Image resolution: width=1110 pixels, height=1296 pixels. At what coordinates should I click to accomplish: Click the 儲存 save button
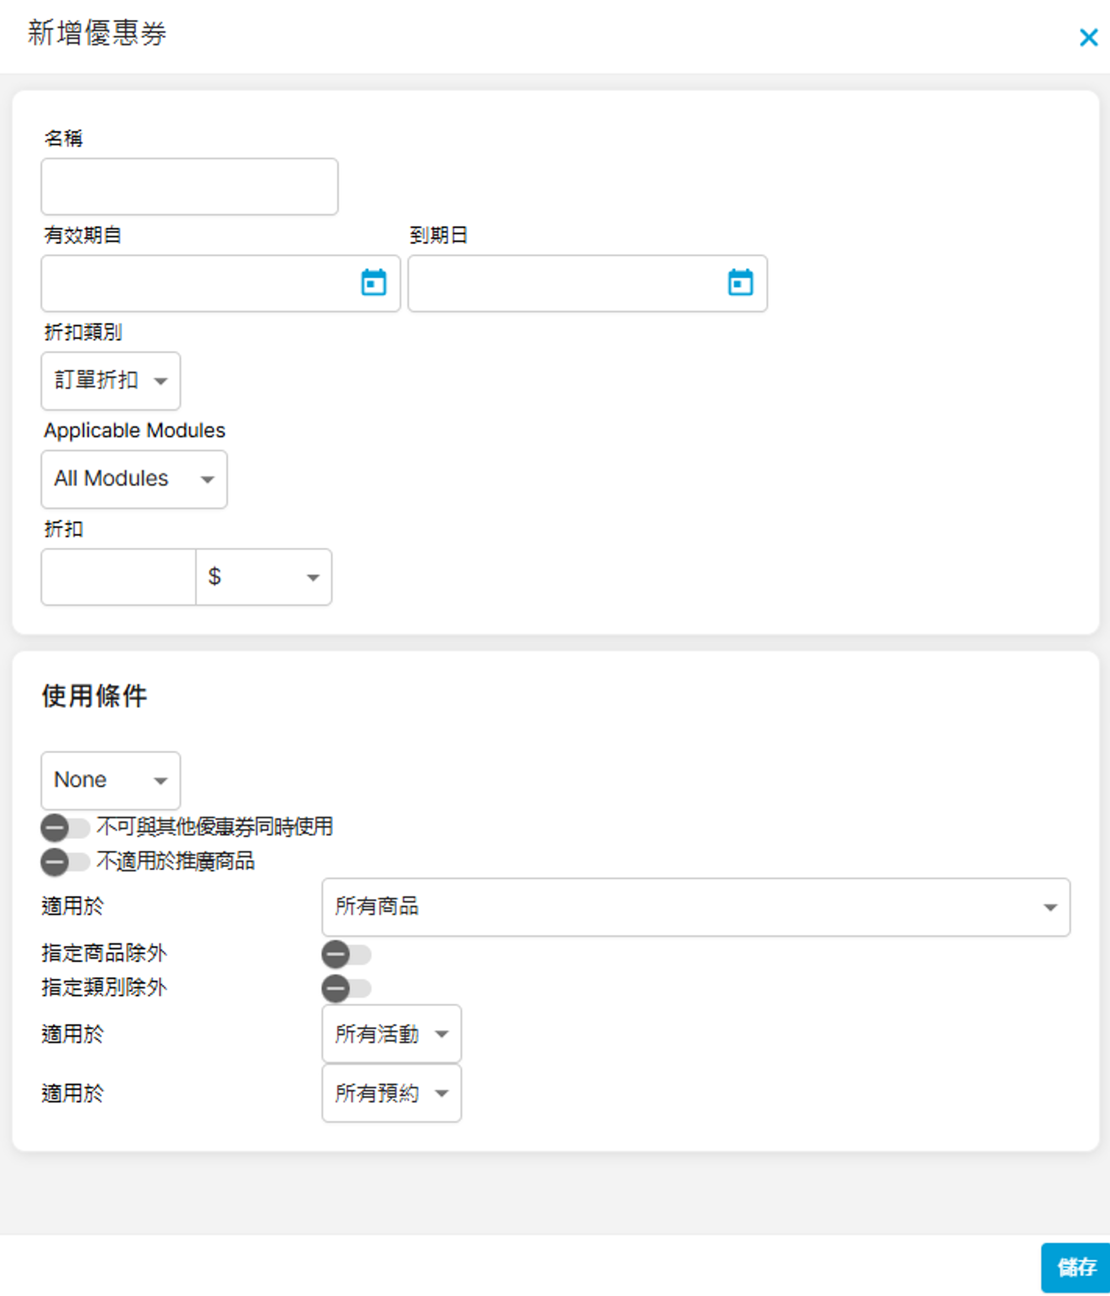[x=1075, y=1267]
